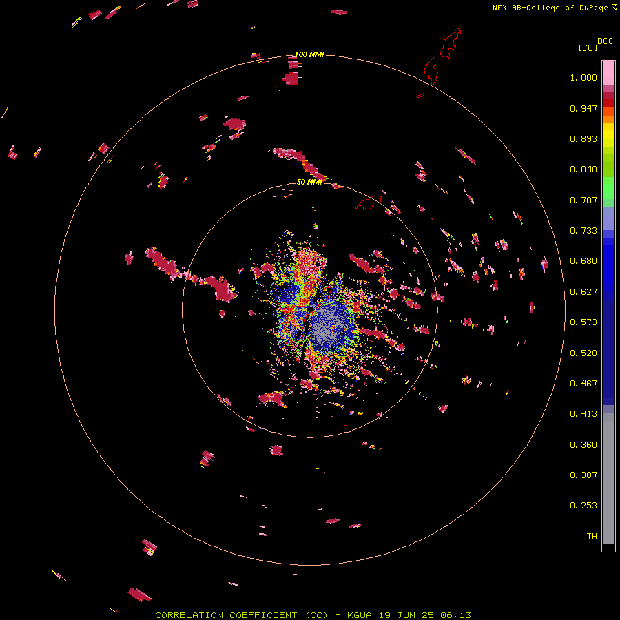Image resolution: width=620 pixels, height=620 pixels.
Task: Click the 0.467 legend value
Action: [583, 384]
